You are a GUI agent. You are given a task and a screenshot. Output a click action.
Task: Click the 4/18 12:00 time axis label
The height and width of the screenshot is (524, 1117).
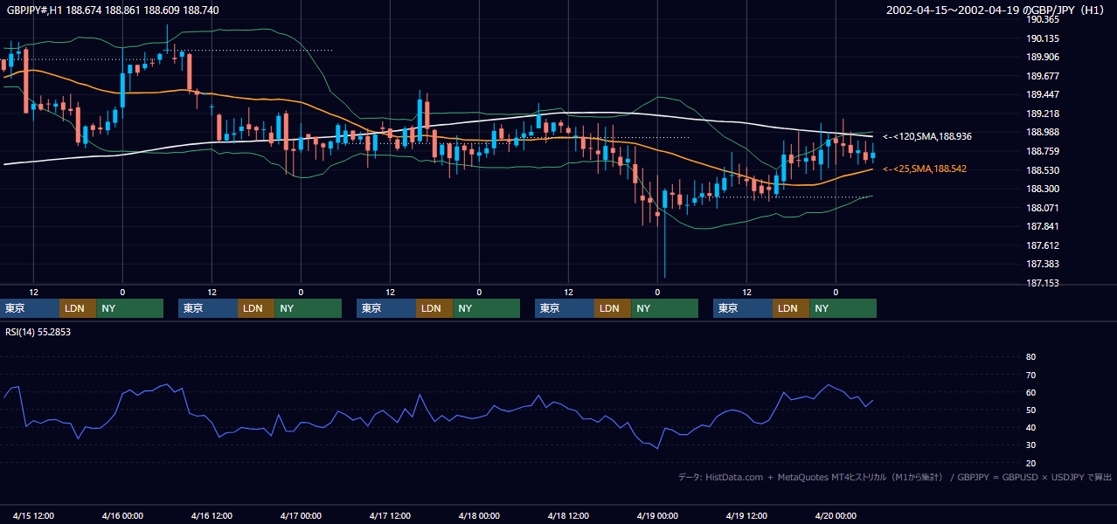tap(568, 515)
